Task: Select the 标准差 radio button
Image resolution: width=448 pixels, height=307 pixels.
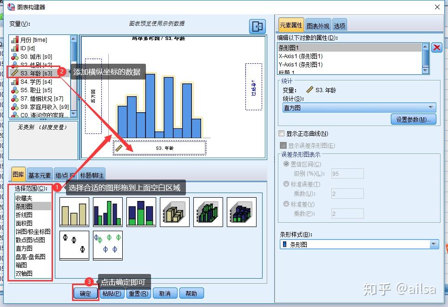Action: (286, 204)
